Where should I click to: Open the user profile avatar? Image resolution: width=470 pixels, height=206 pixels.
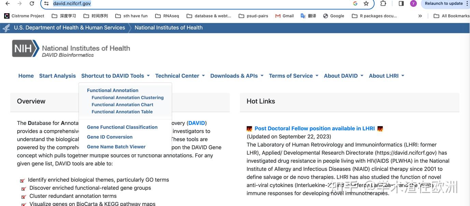pyautogui.click(x=413, y=4)
